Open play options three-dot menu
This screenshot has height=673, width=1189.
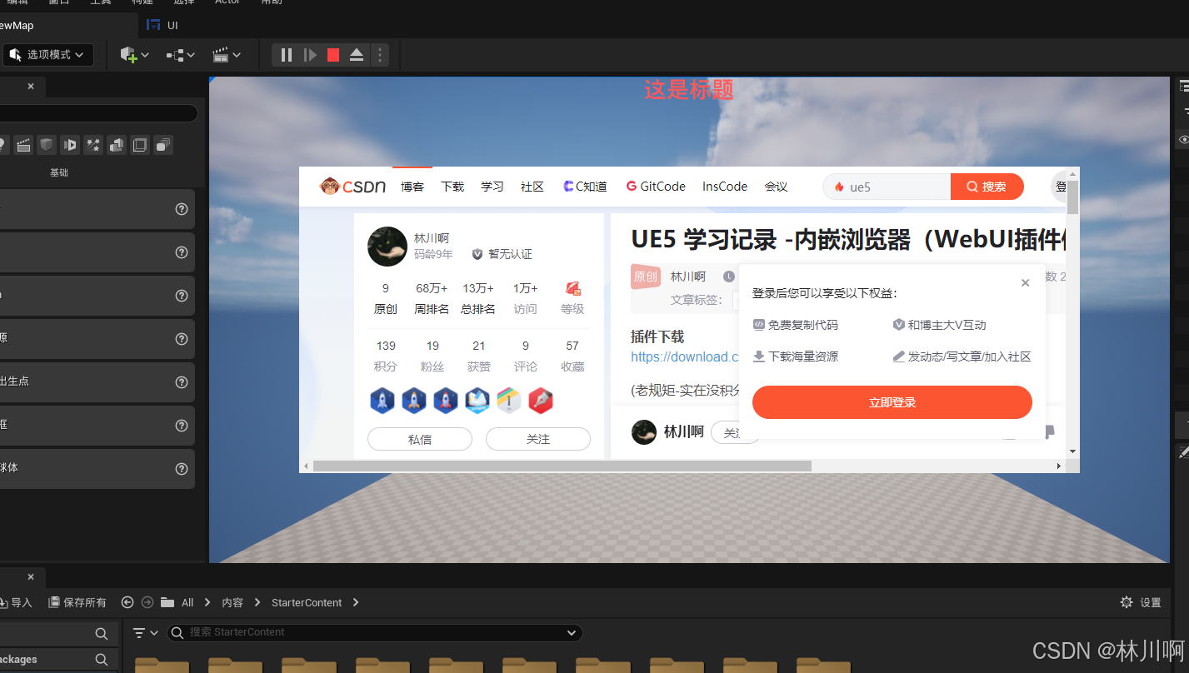click(380, 55)
